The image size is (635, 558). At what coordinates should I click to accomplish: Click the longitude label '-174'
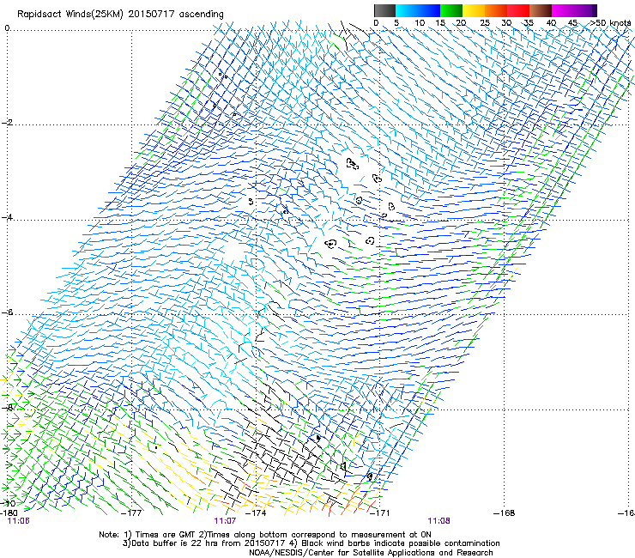[256, 513]
